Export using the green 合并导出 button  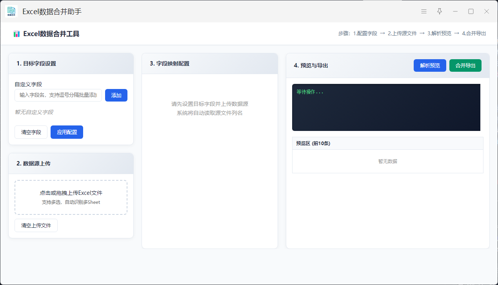click(x=465, y=65)
